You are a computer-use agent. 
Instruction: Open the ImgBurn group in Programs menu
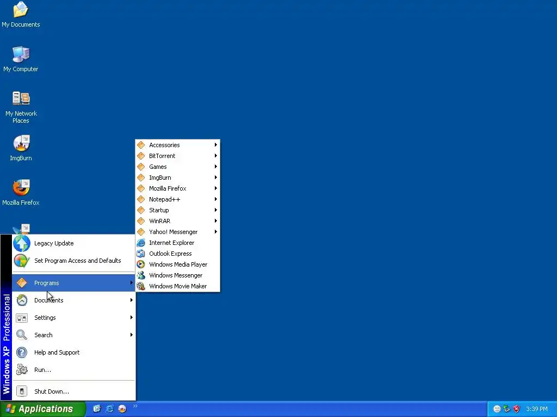(178, 178)
